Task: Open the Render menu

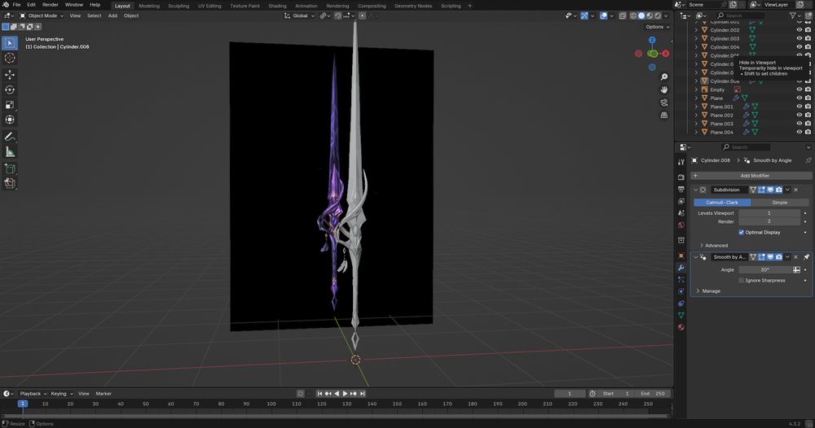Action: point(50,5)
